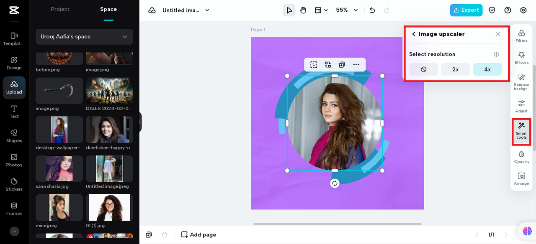Click the rotate handle below the image

click(335, 183)
